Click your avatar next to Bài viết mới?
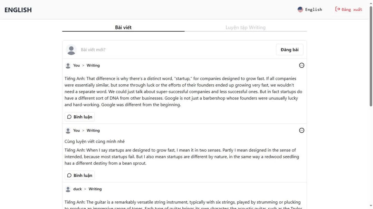The width and height of the screenshot is (373, 209). (71, 50)
